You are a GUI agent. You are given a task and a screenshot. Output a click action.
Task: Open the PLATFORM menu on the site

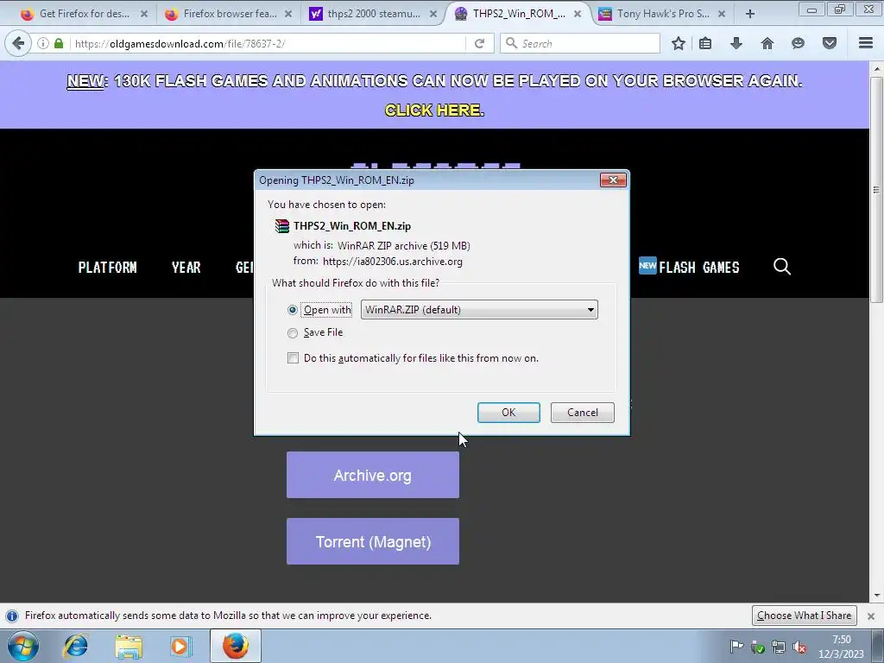point(107,268)
